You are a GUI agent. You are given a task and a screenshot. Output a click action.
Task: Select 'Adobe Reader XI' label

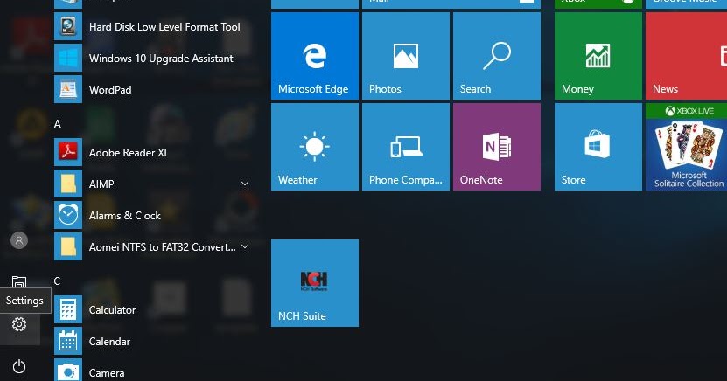tap(128, 153)
